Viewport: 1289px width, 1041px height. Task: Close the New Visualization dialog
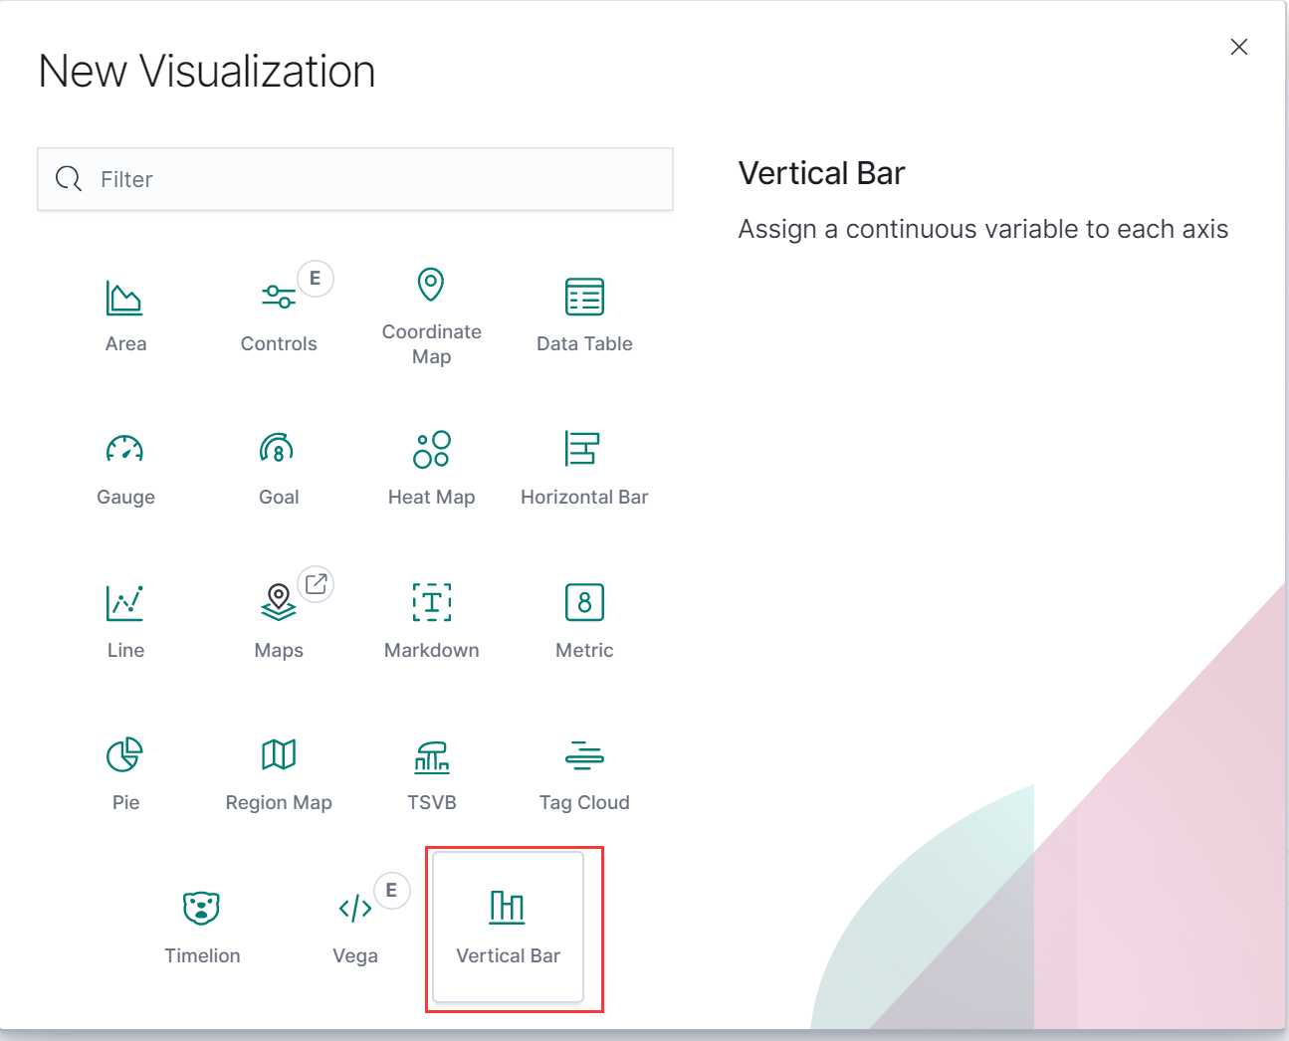point(1239,47)
